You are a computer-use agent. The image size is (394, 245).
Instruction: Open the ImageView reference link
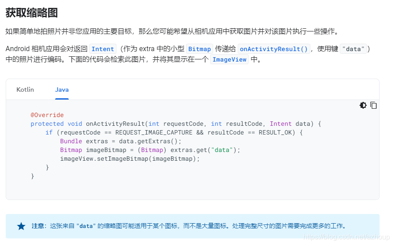pyautogui.click(x=229, y=59)
